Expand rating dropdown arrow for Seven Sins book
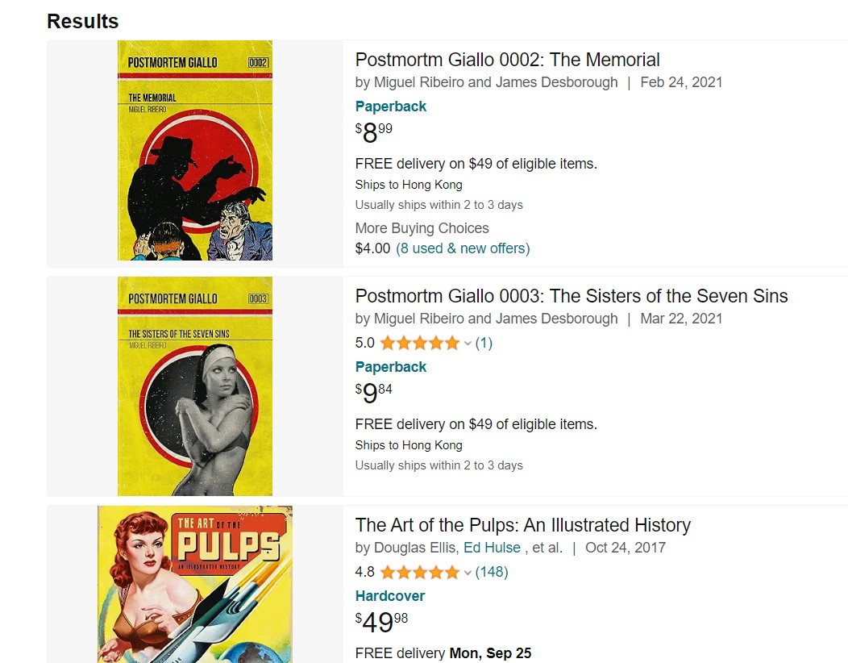This screenshot has width=848, height=663. pyautogui.click(x=468, y=344)
